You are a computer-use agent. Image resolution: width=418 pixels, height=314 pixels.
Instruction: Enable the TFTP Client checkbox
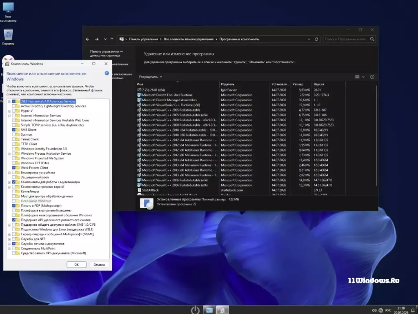13,144
